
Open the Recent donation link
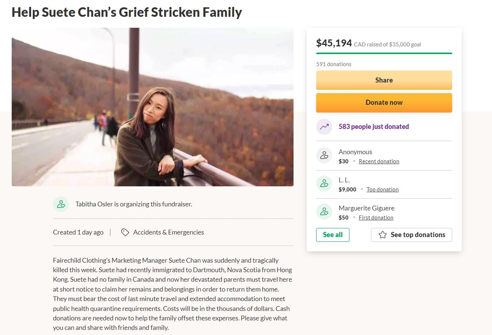(379, 161)
